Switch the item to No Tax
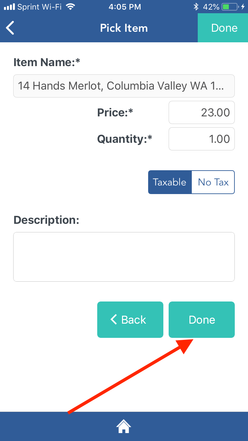Image resolution: width=248 pixels, height=441 pixels. (x=213, y=182)
